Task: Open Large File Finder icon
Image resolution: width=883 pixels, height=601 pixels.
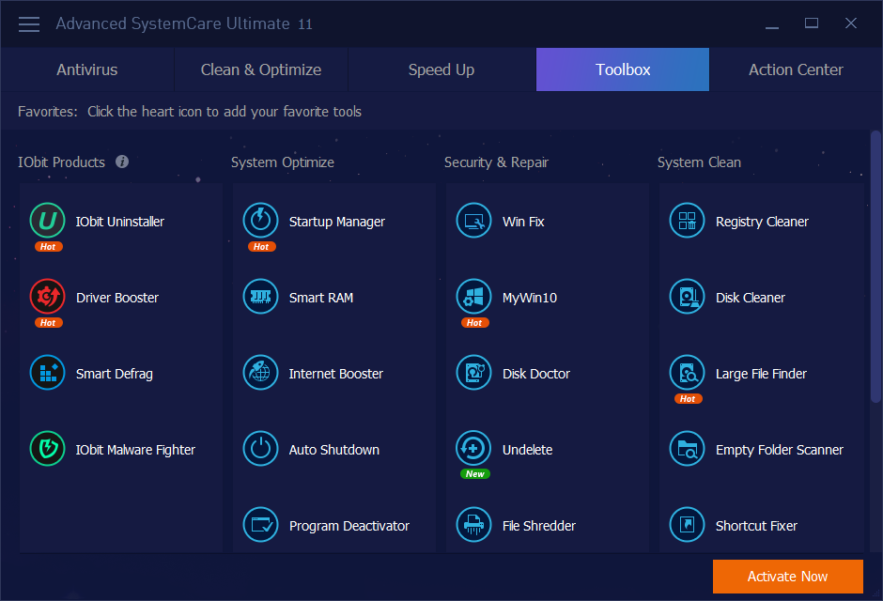Action: click(687, 373)
